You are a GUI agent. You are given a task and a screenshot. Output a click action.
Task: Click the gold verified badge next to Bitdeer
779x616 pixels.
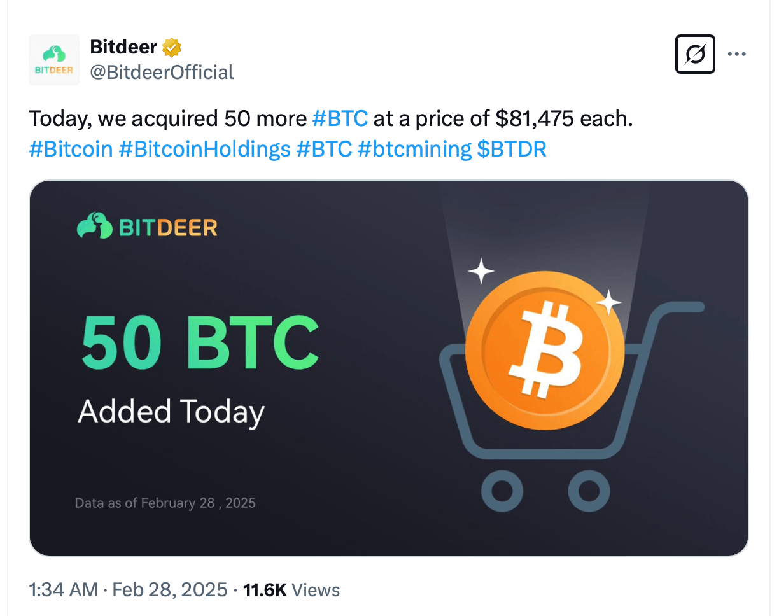[172, 46]
